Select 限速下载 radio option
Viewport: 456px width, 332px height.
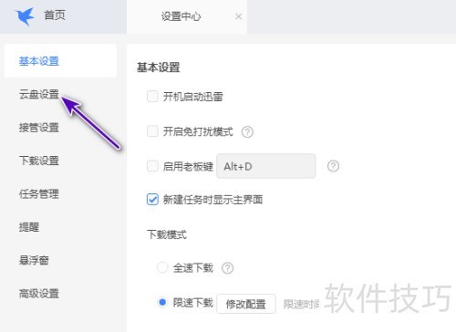[x=162, y=302]
